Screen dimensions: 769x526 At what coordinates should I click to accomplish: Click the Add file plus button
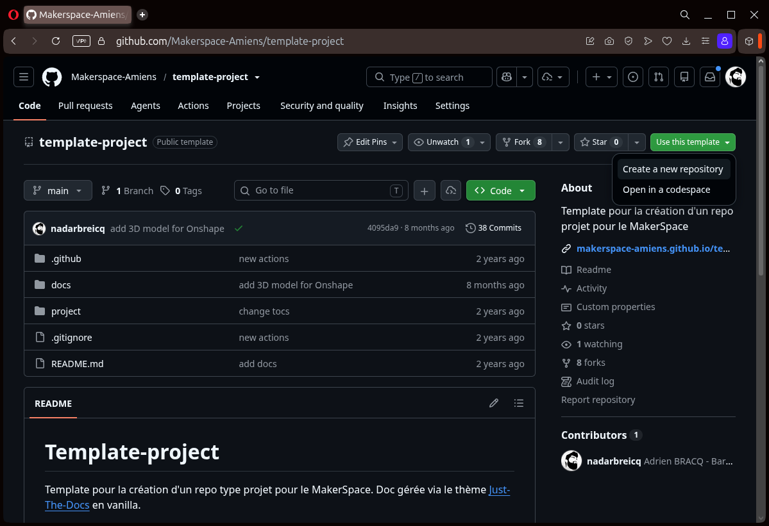424,190
